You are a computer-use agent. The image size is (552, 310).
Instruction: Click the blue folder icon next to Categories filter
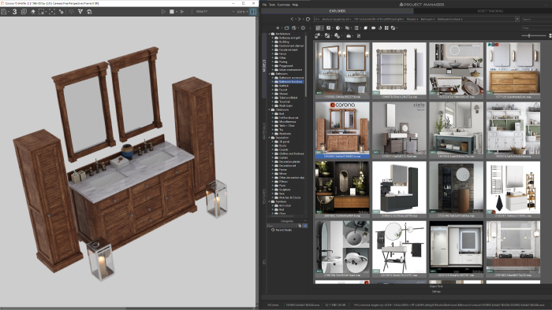click(305, 226)
